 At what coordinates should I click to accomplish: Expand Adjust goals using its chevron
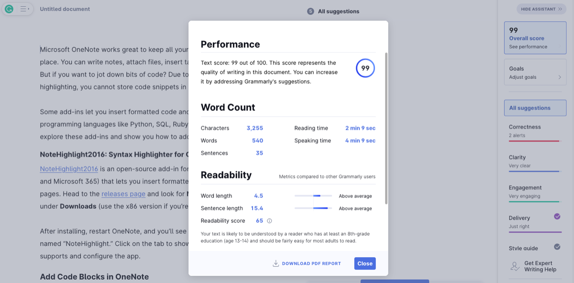click(x=560, y=77)
